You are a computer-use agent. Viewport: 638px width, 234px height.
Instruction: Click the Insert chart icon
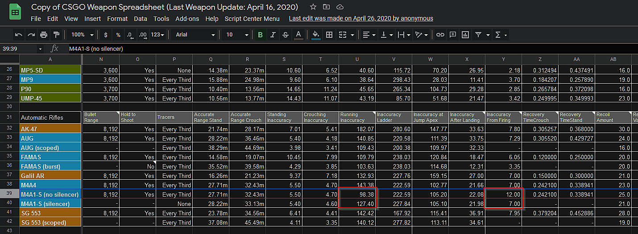pos(465,35)
